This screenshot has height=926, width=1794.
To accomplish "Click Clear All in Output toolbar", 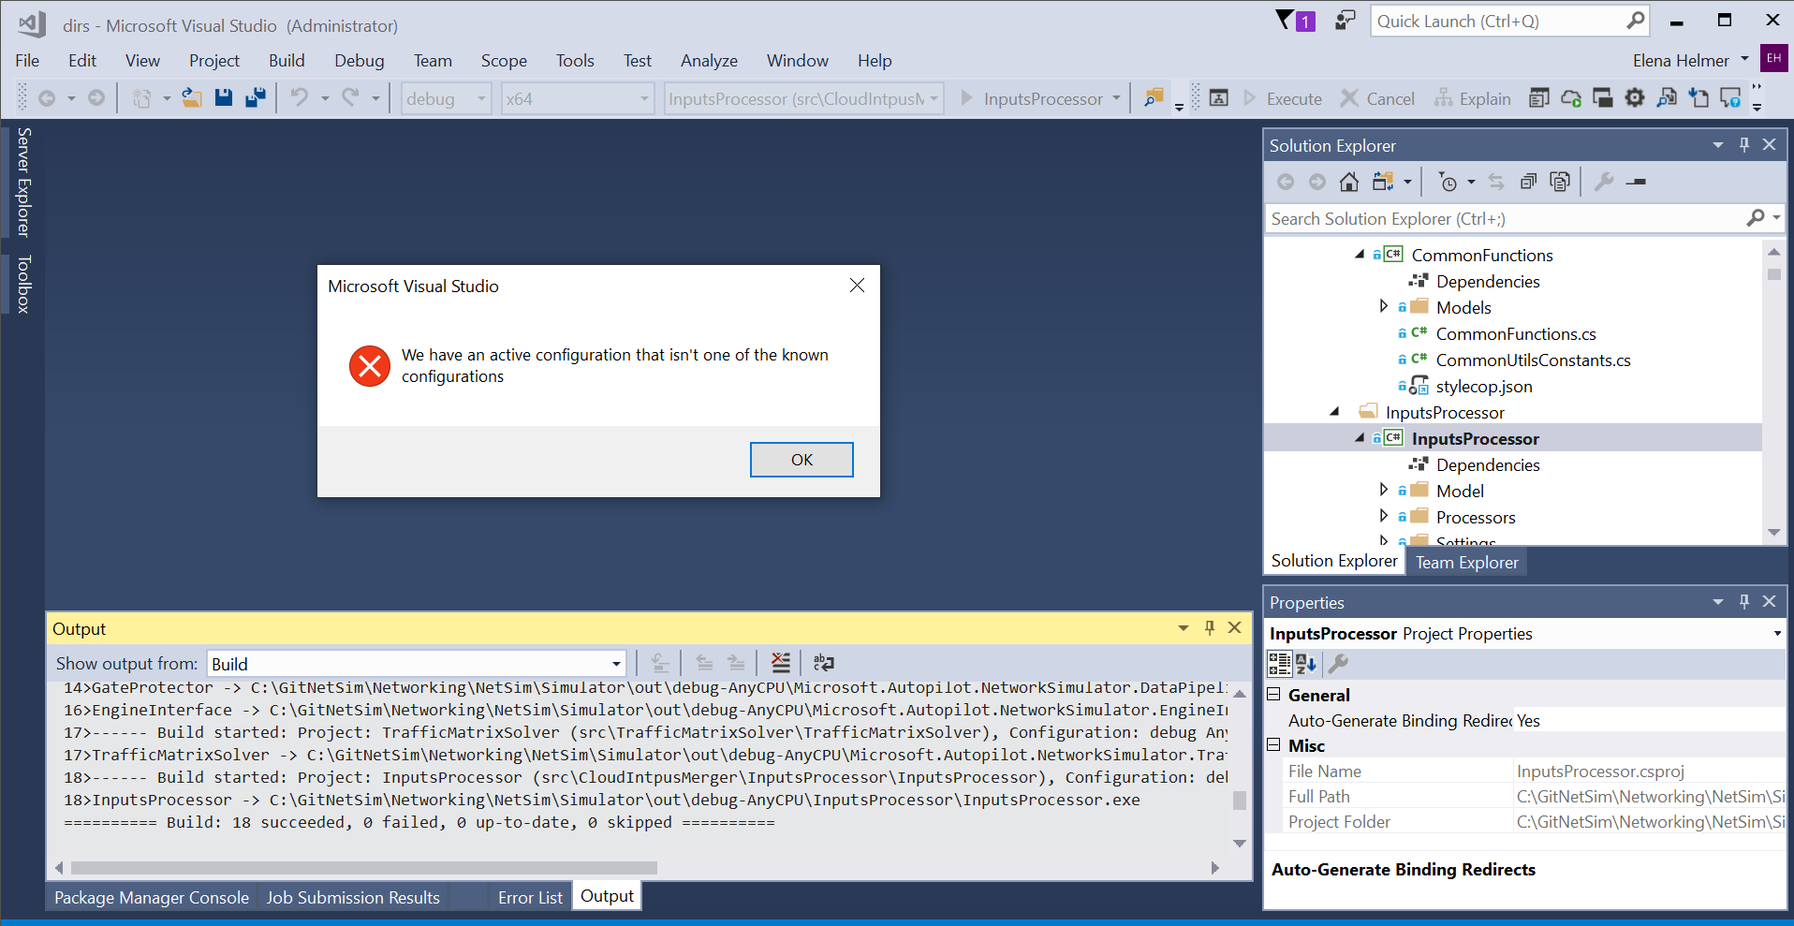I will (780, 663).
